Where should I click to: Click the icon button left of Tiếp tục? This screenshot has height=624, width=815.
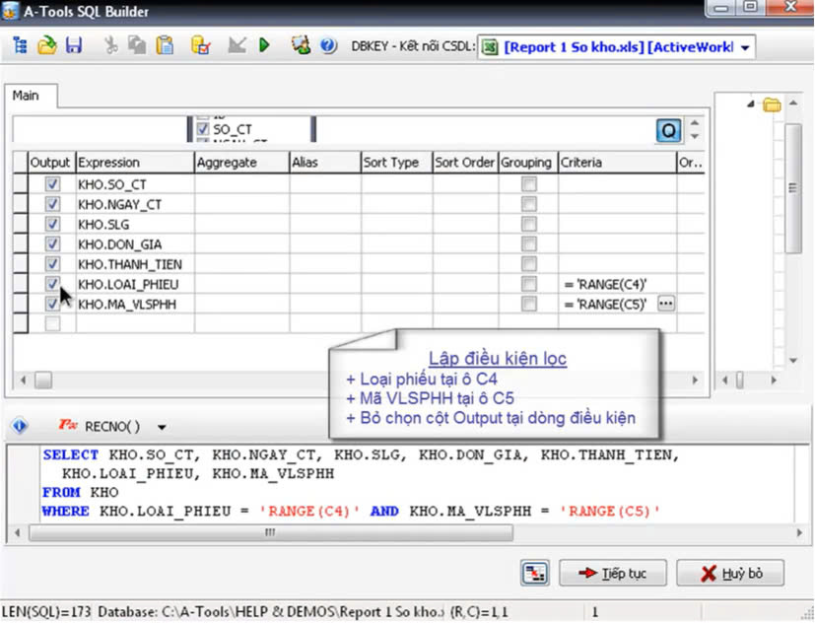pyautogui.click(x=534, y=573)
